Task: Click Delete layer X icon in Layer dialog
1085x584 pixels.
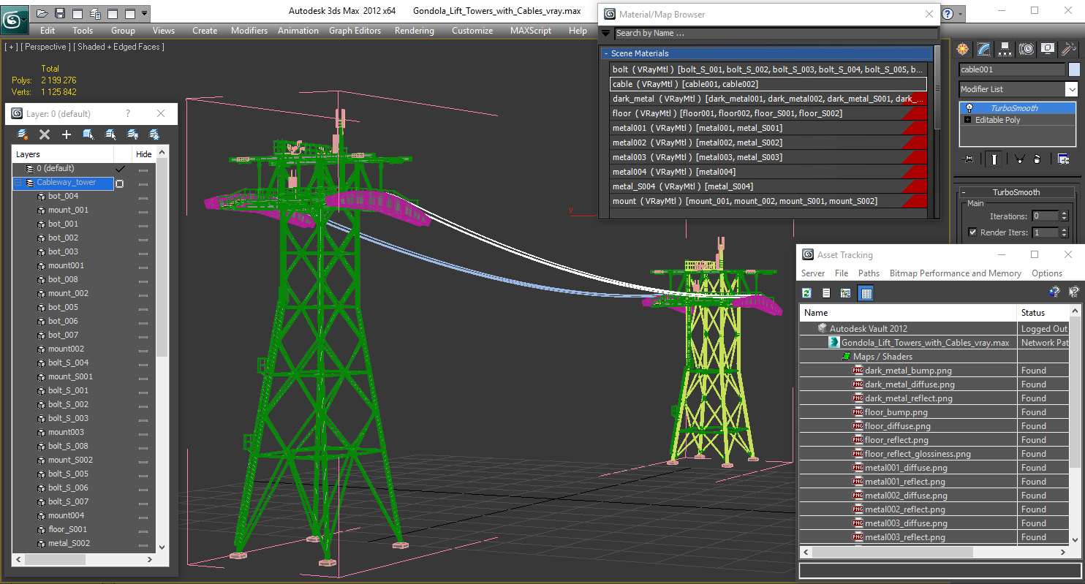Action: (45, 134)
